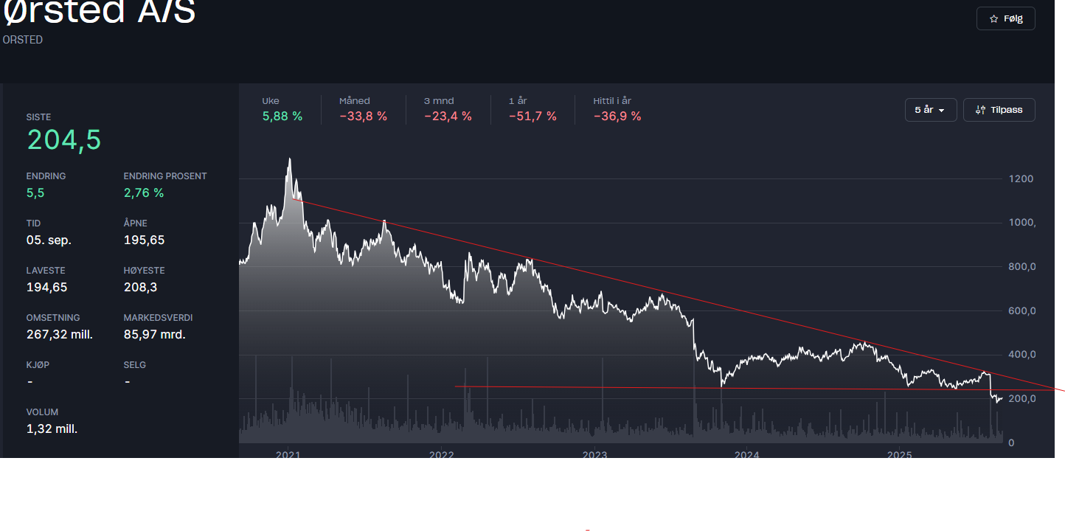The height and width of the screenshot is (531, 1065).
Task: Select the Uke 5,88 % performance stat
Action: (x=282, y=109)
